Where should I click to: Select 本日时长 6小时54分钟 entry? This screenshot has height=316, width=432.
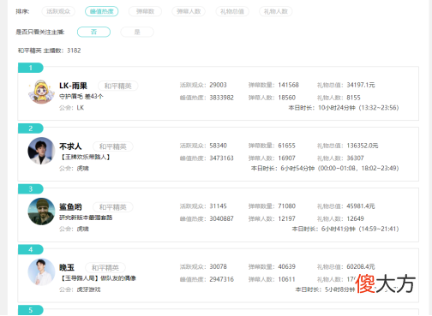click(x=325, y=168)
